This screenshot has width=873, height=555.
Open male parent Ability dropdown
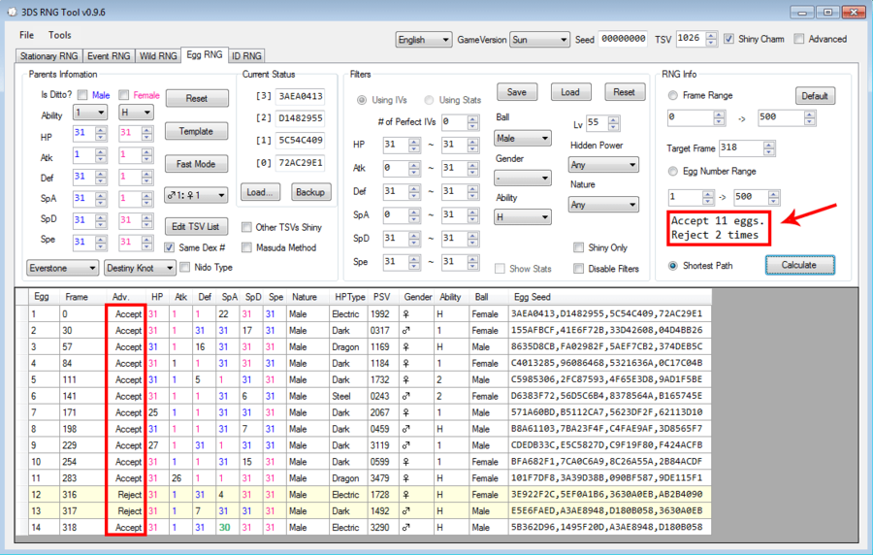(90, 113)
